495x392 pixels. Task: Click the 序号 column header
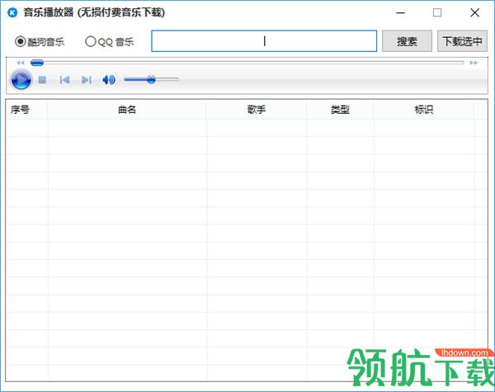[x=26, y=110]
